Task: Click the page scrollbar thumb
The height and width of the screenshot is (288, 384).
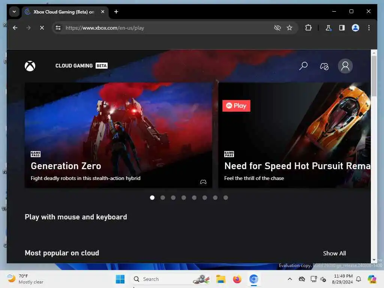Action: coord(374,76)
